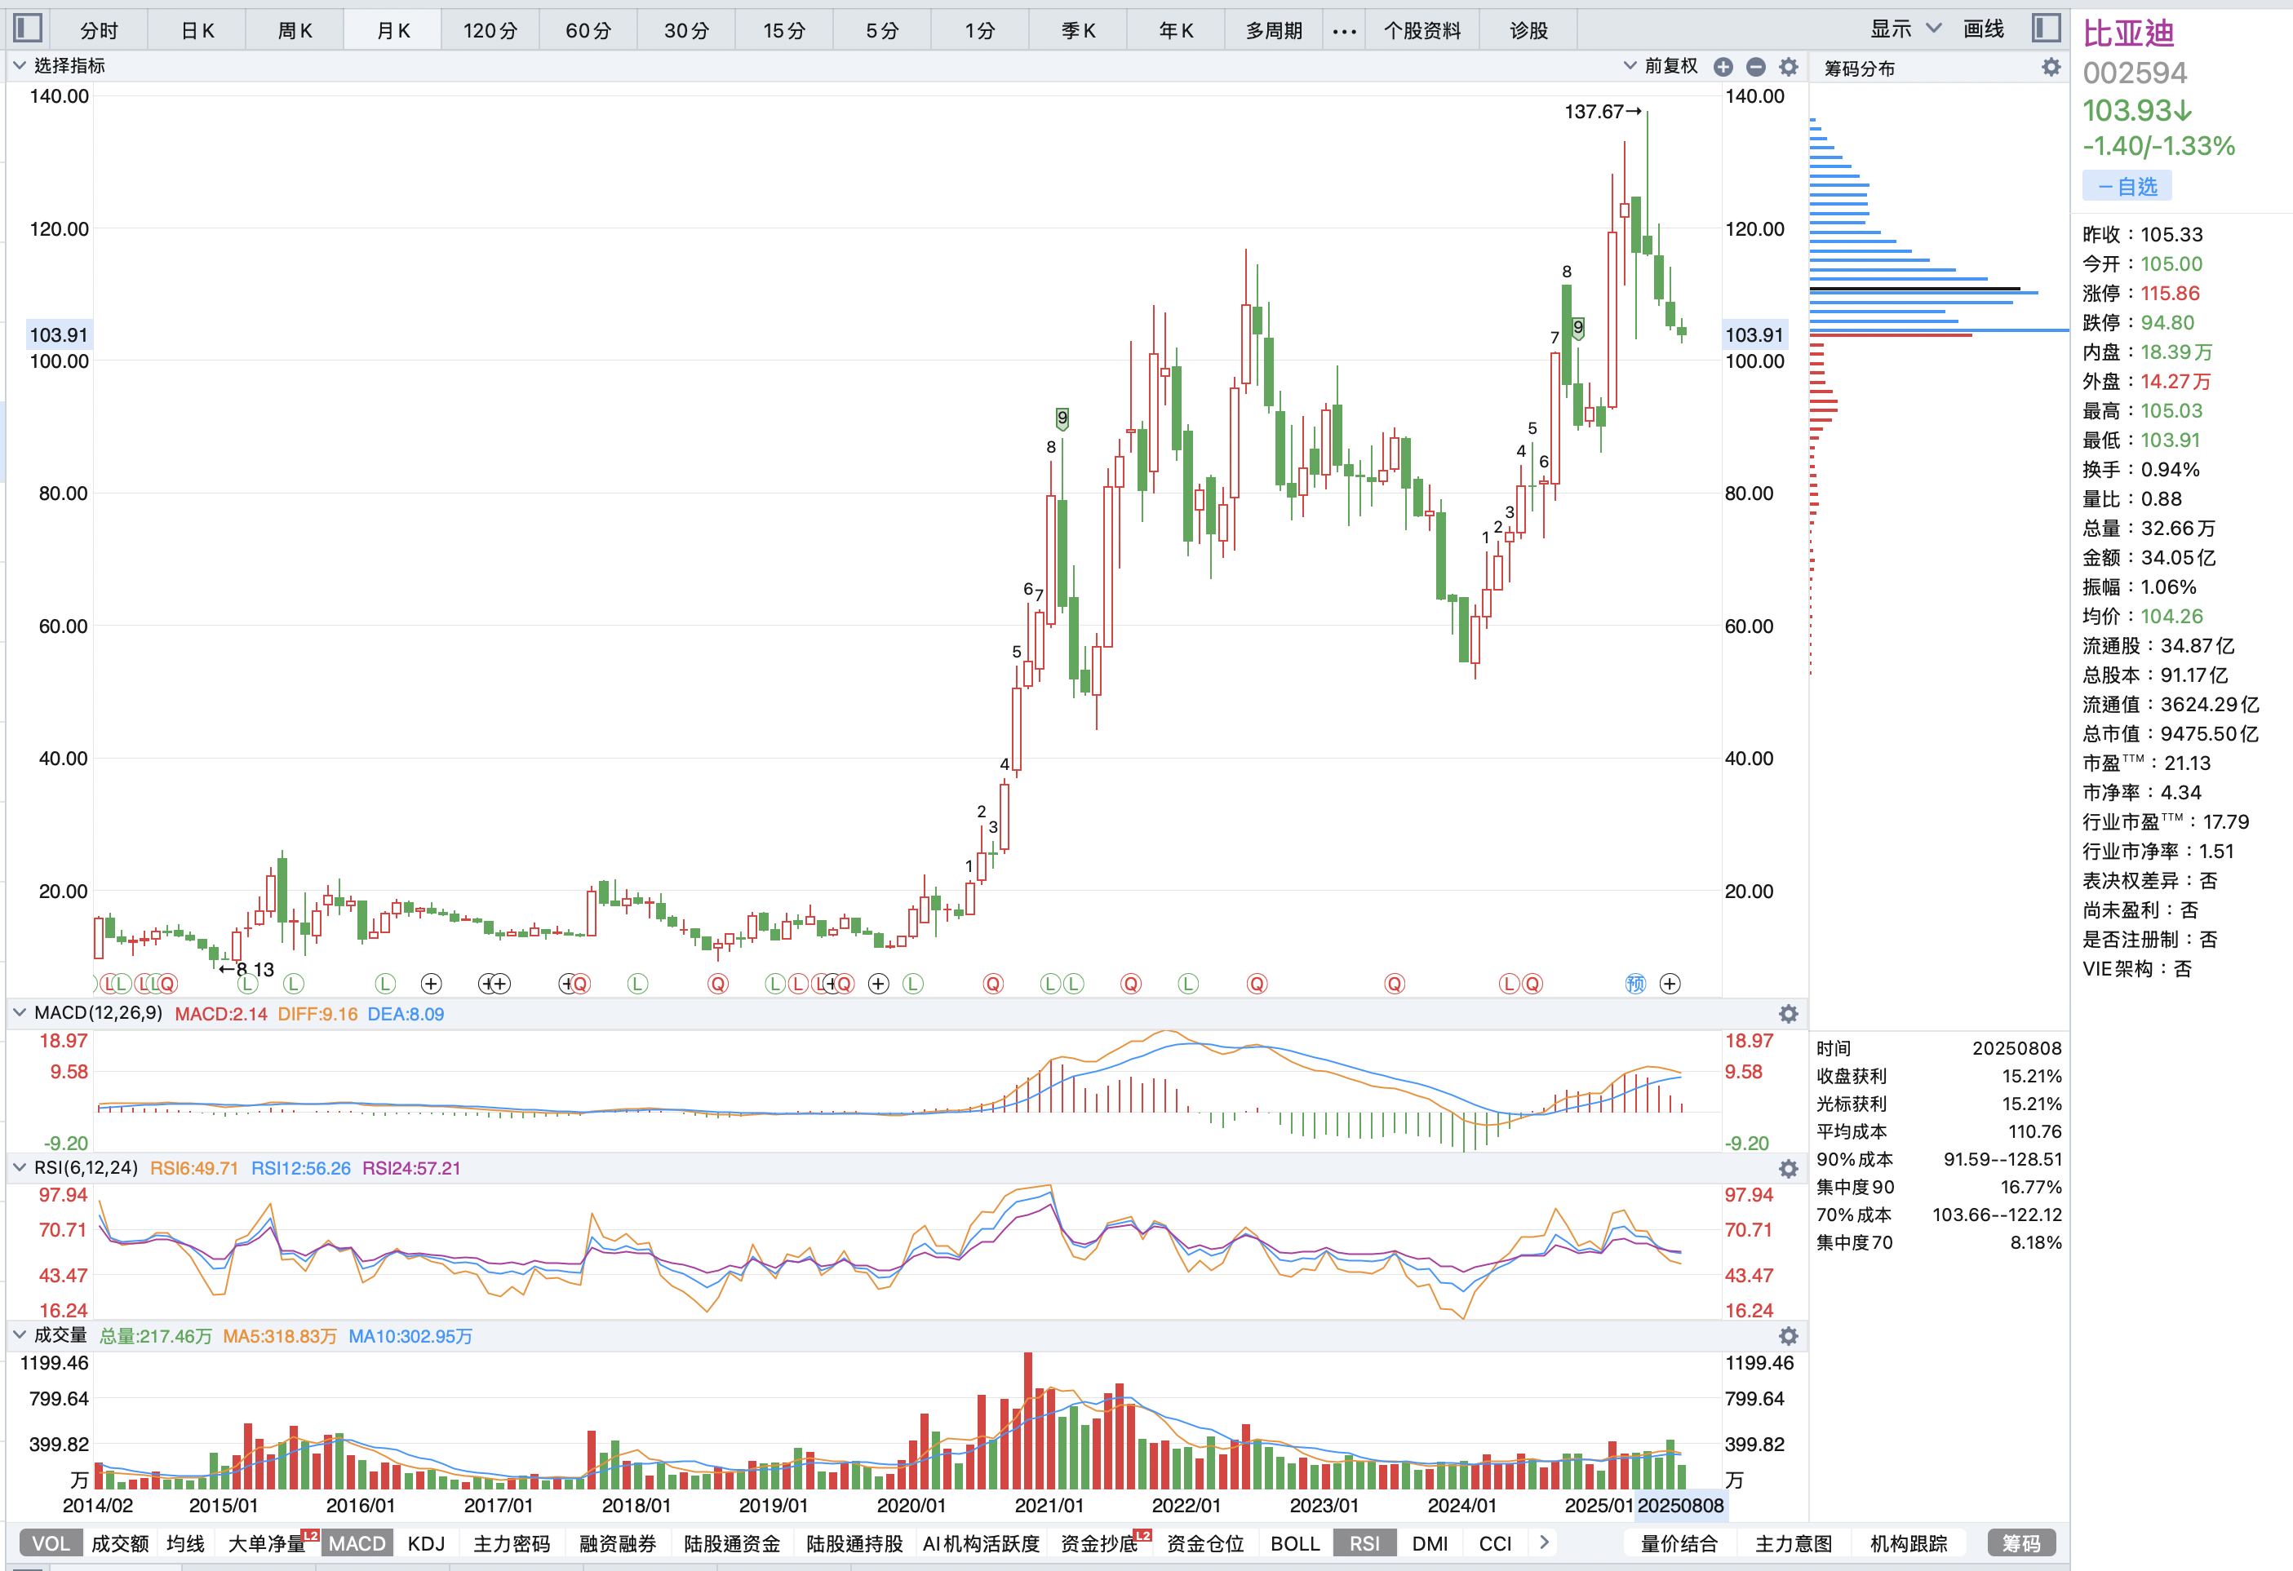The height and width of the screenshot is (1571, 2293).
Task: Click the arrow to show more indicators
Action: click(x=1544, y=1542)
